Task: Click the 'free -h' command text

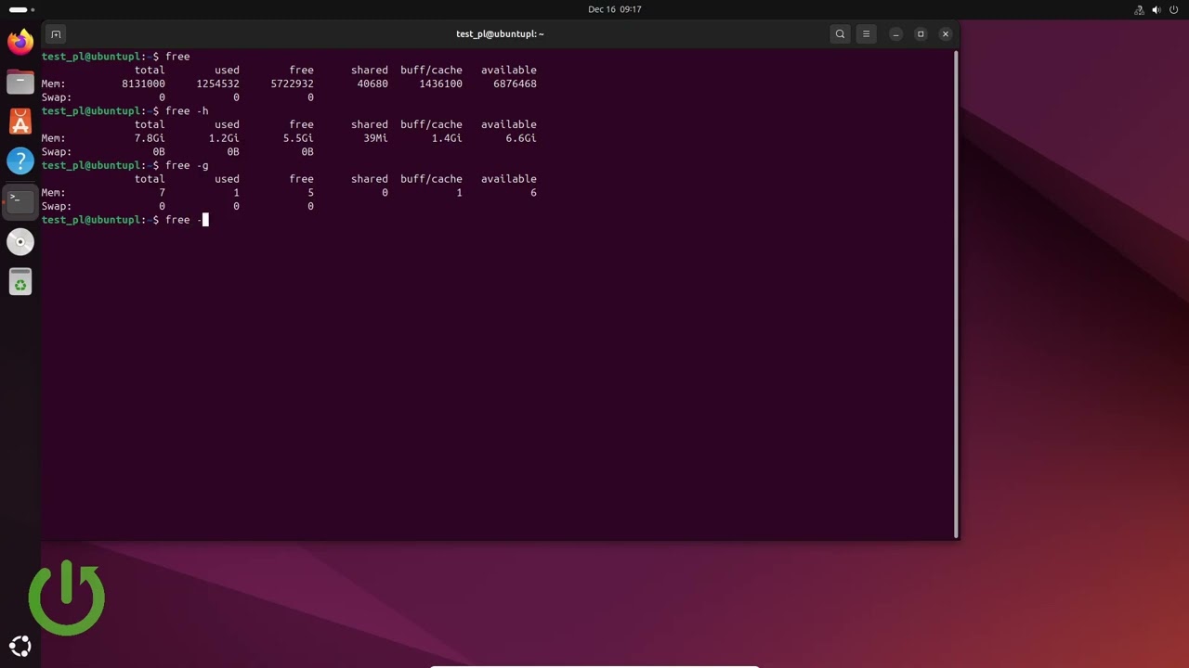Action: click(x=187, y=111)
